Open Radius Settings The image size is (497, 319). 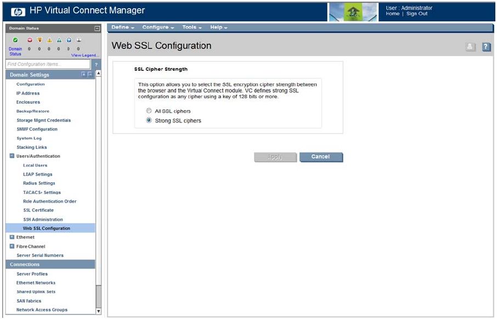(x=39, y=183)
